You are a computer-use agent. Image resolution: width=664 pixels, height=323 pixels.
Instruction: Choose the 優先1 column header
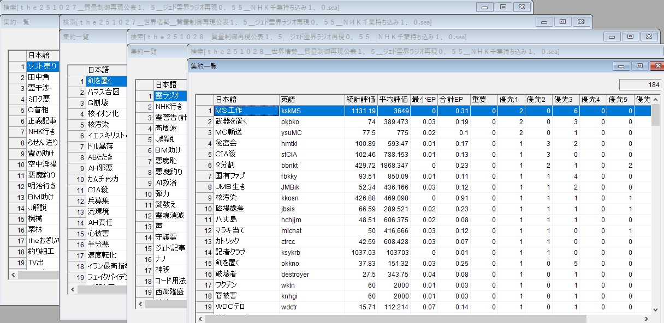coord(510,100)
